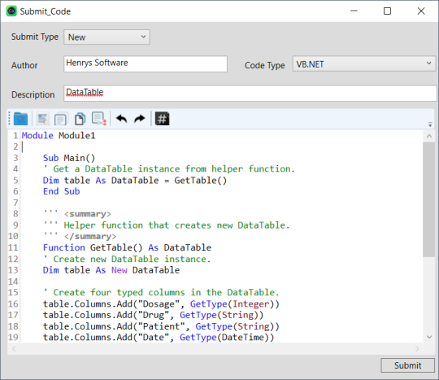Image resolution: width=439 pixels, height=380 pixels.
Task: Open the Submit Type dropdown
Action: (x=106, y=37)
